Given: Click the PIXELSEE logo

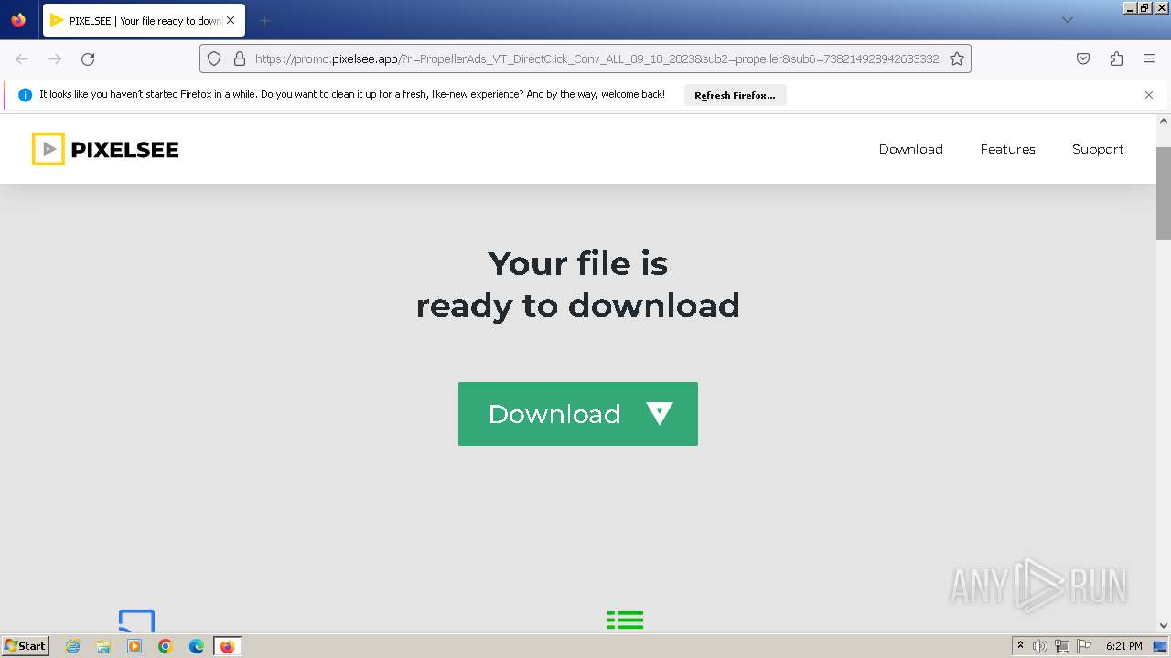Looking at the screenshot, I should pyautogui.click(x=105, y=149).
